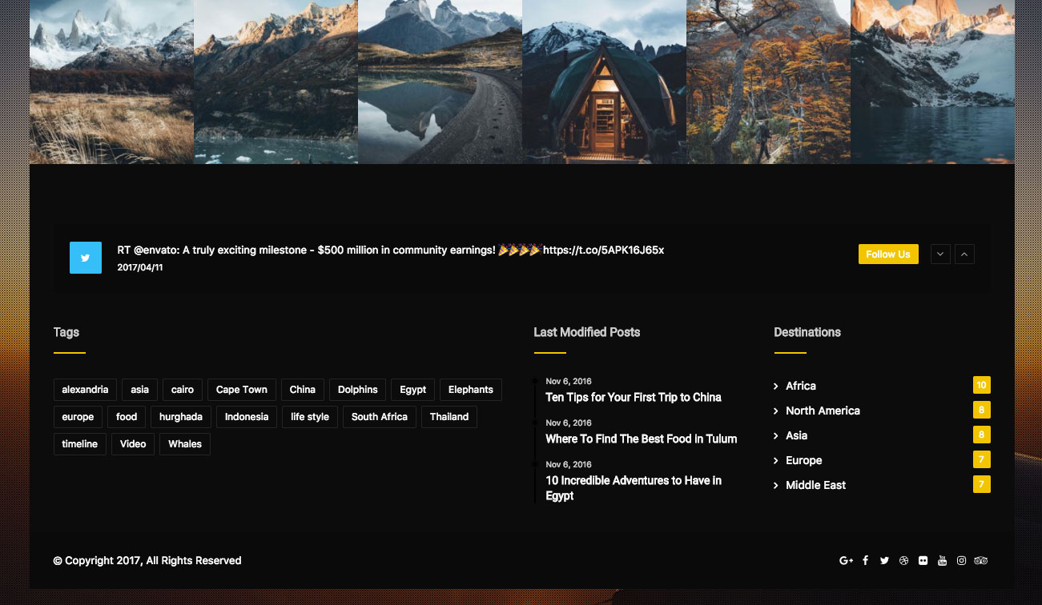Open the glowing dome cabin photo
1042x605 pixels.
coord(604,82)
